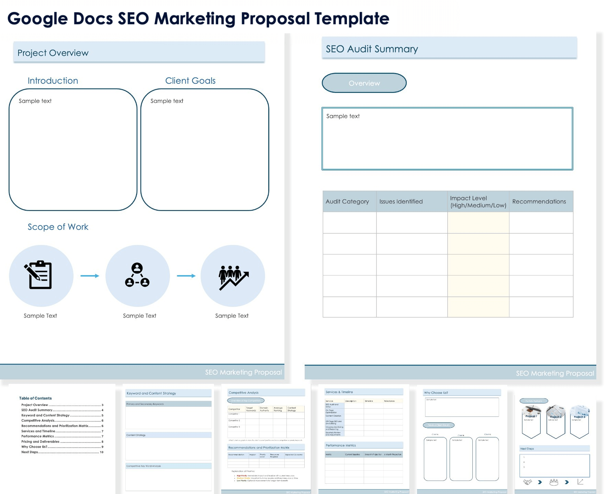
Task: Open Why Choose Us? contents entry
Action: [62, 447]
